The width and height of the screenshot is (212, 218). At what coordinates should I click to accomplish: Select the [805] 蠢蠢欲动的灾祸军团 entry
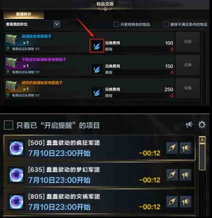tap(99, 202)
